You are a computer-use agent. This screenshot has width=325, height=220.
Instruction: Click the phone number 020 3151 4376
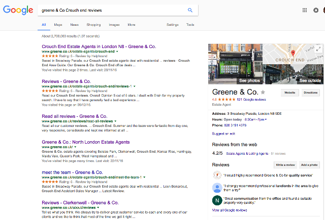pyautogui.click(x=235, y=125)
